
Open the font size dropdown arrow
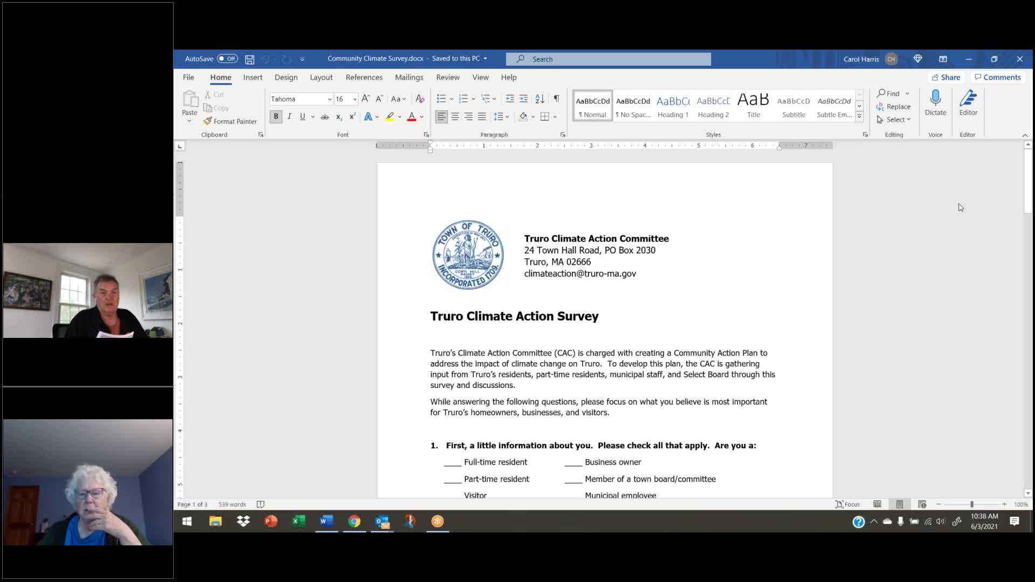click(x=354, y=99)
